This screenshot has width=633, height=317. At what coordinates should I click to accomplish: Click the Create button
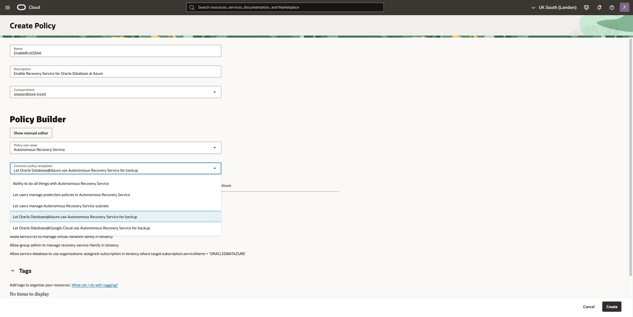[612, 306]
